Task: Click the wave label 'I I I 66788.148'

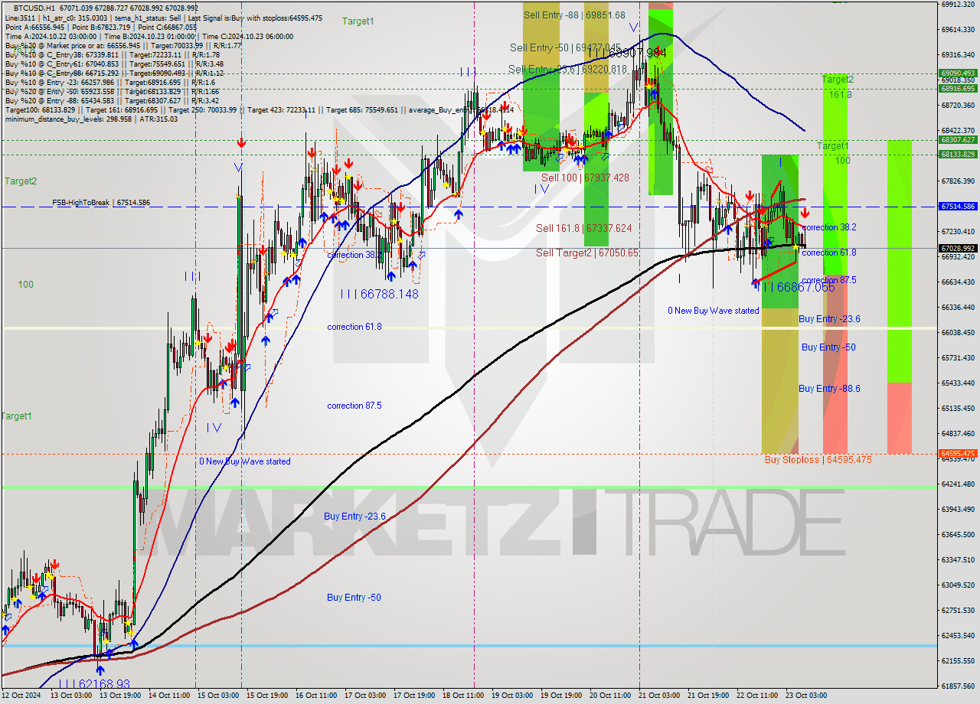Action: [380, 293]
